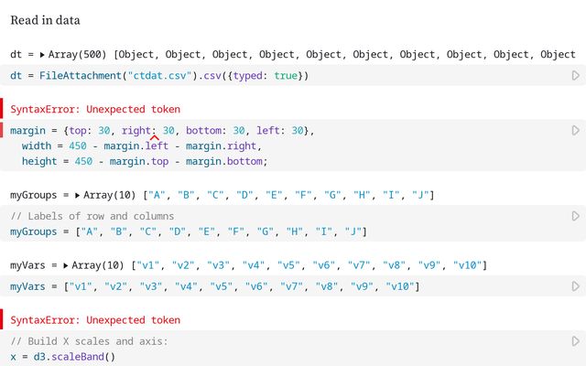Screen dimensions: 586x366
Task: Click into the height = 450 code line
Action: pos(145,161)
